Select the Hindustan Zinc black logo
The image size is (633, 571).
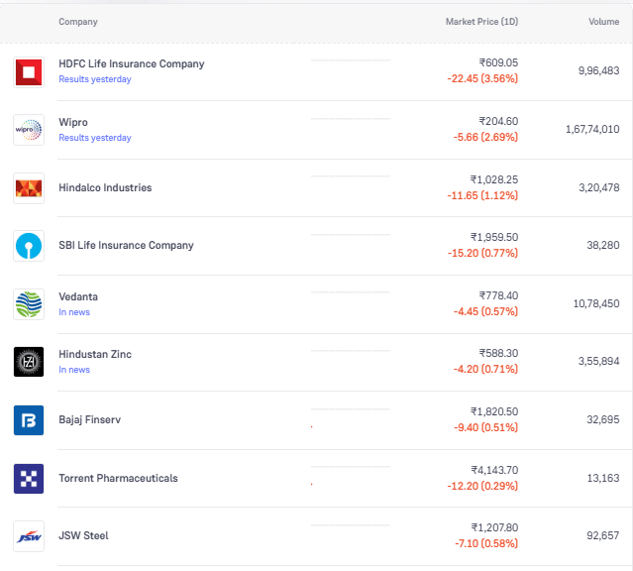(x=28, y=362)
